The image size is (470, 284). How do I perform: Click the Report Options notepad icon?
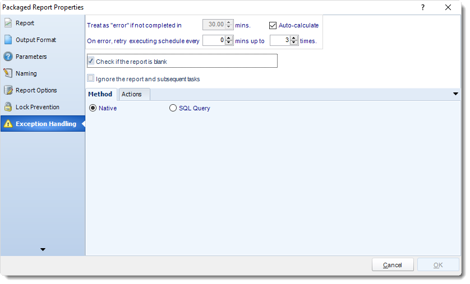click(8, 90)
